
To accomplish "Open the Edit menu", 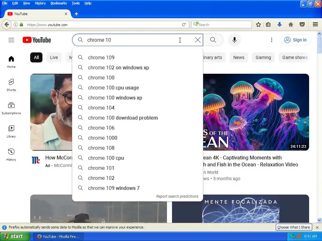I will (x=15, y=3).
